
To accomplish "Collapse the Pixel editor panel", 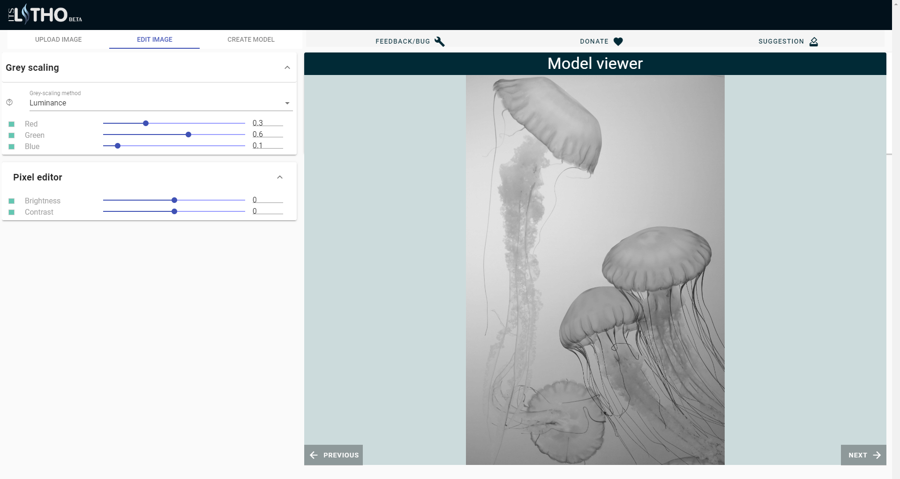I will (x=279, y=177).
